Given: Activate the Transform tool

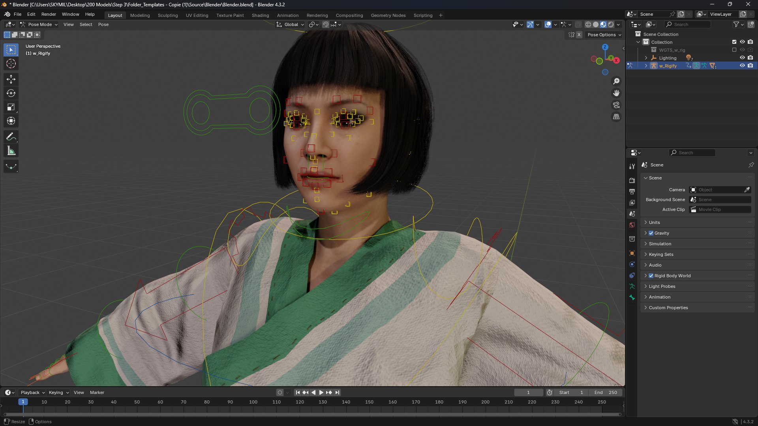Looking at the screenshot, I should 11,121.
